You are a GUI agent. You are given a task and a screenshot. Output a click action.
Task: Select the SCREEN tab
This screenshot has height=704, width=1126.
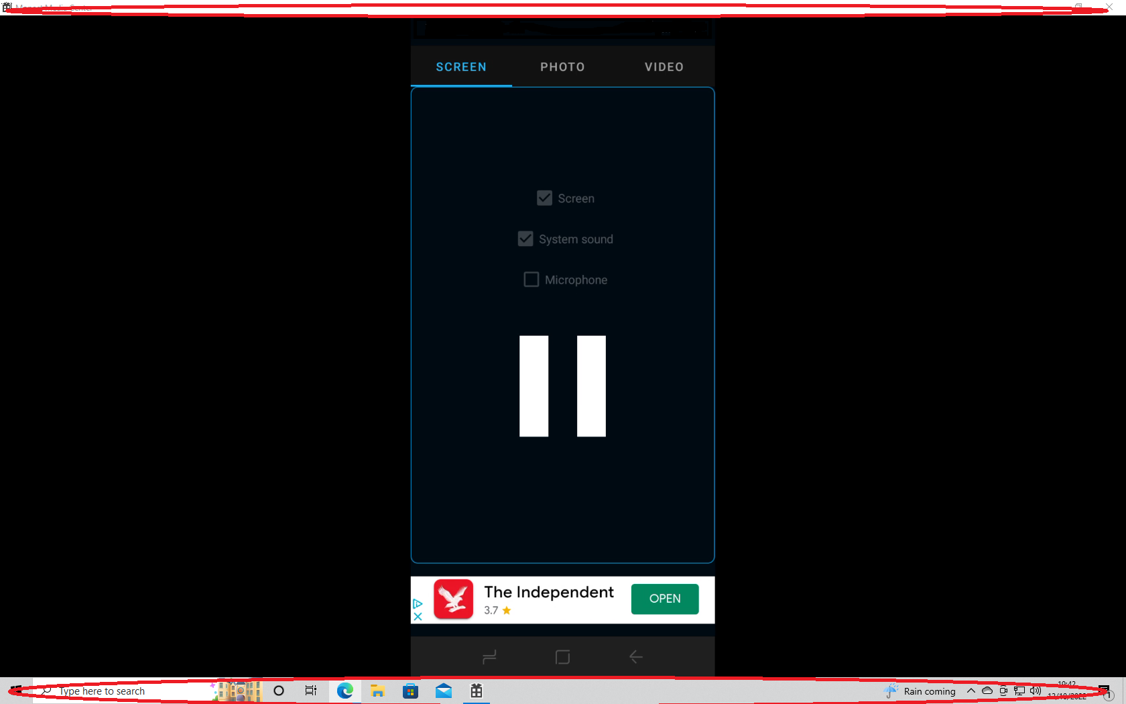point(461,67)
